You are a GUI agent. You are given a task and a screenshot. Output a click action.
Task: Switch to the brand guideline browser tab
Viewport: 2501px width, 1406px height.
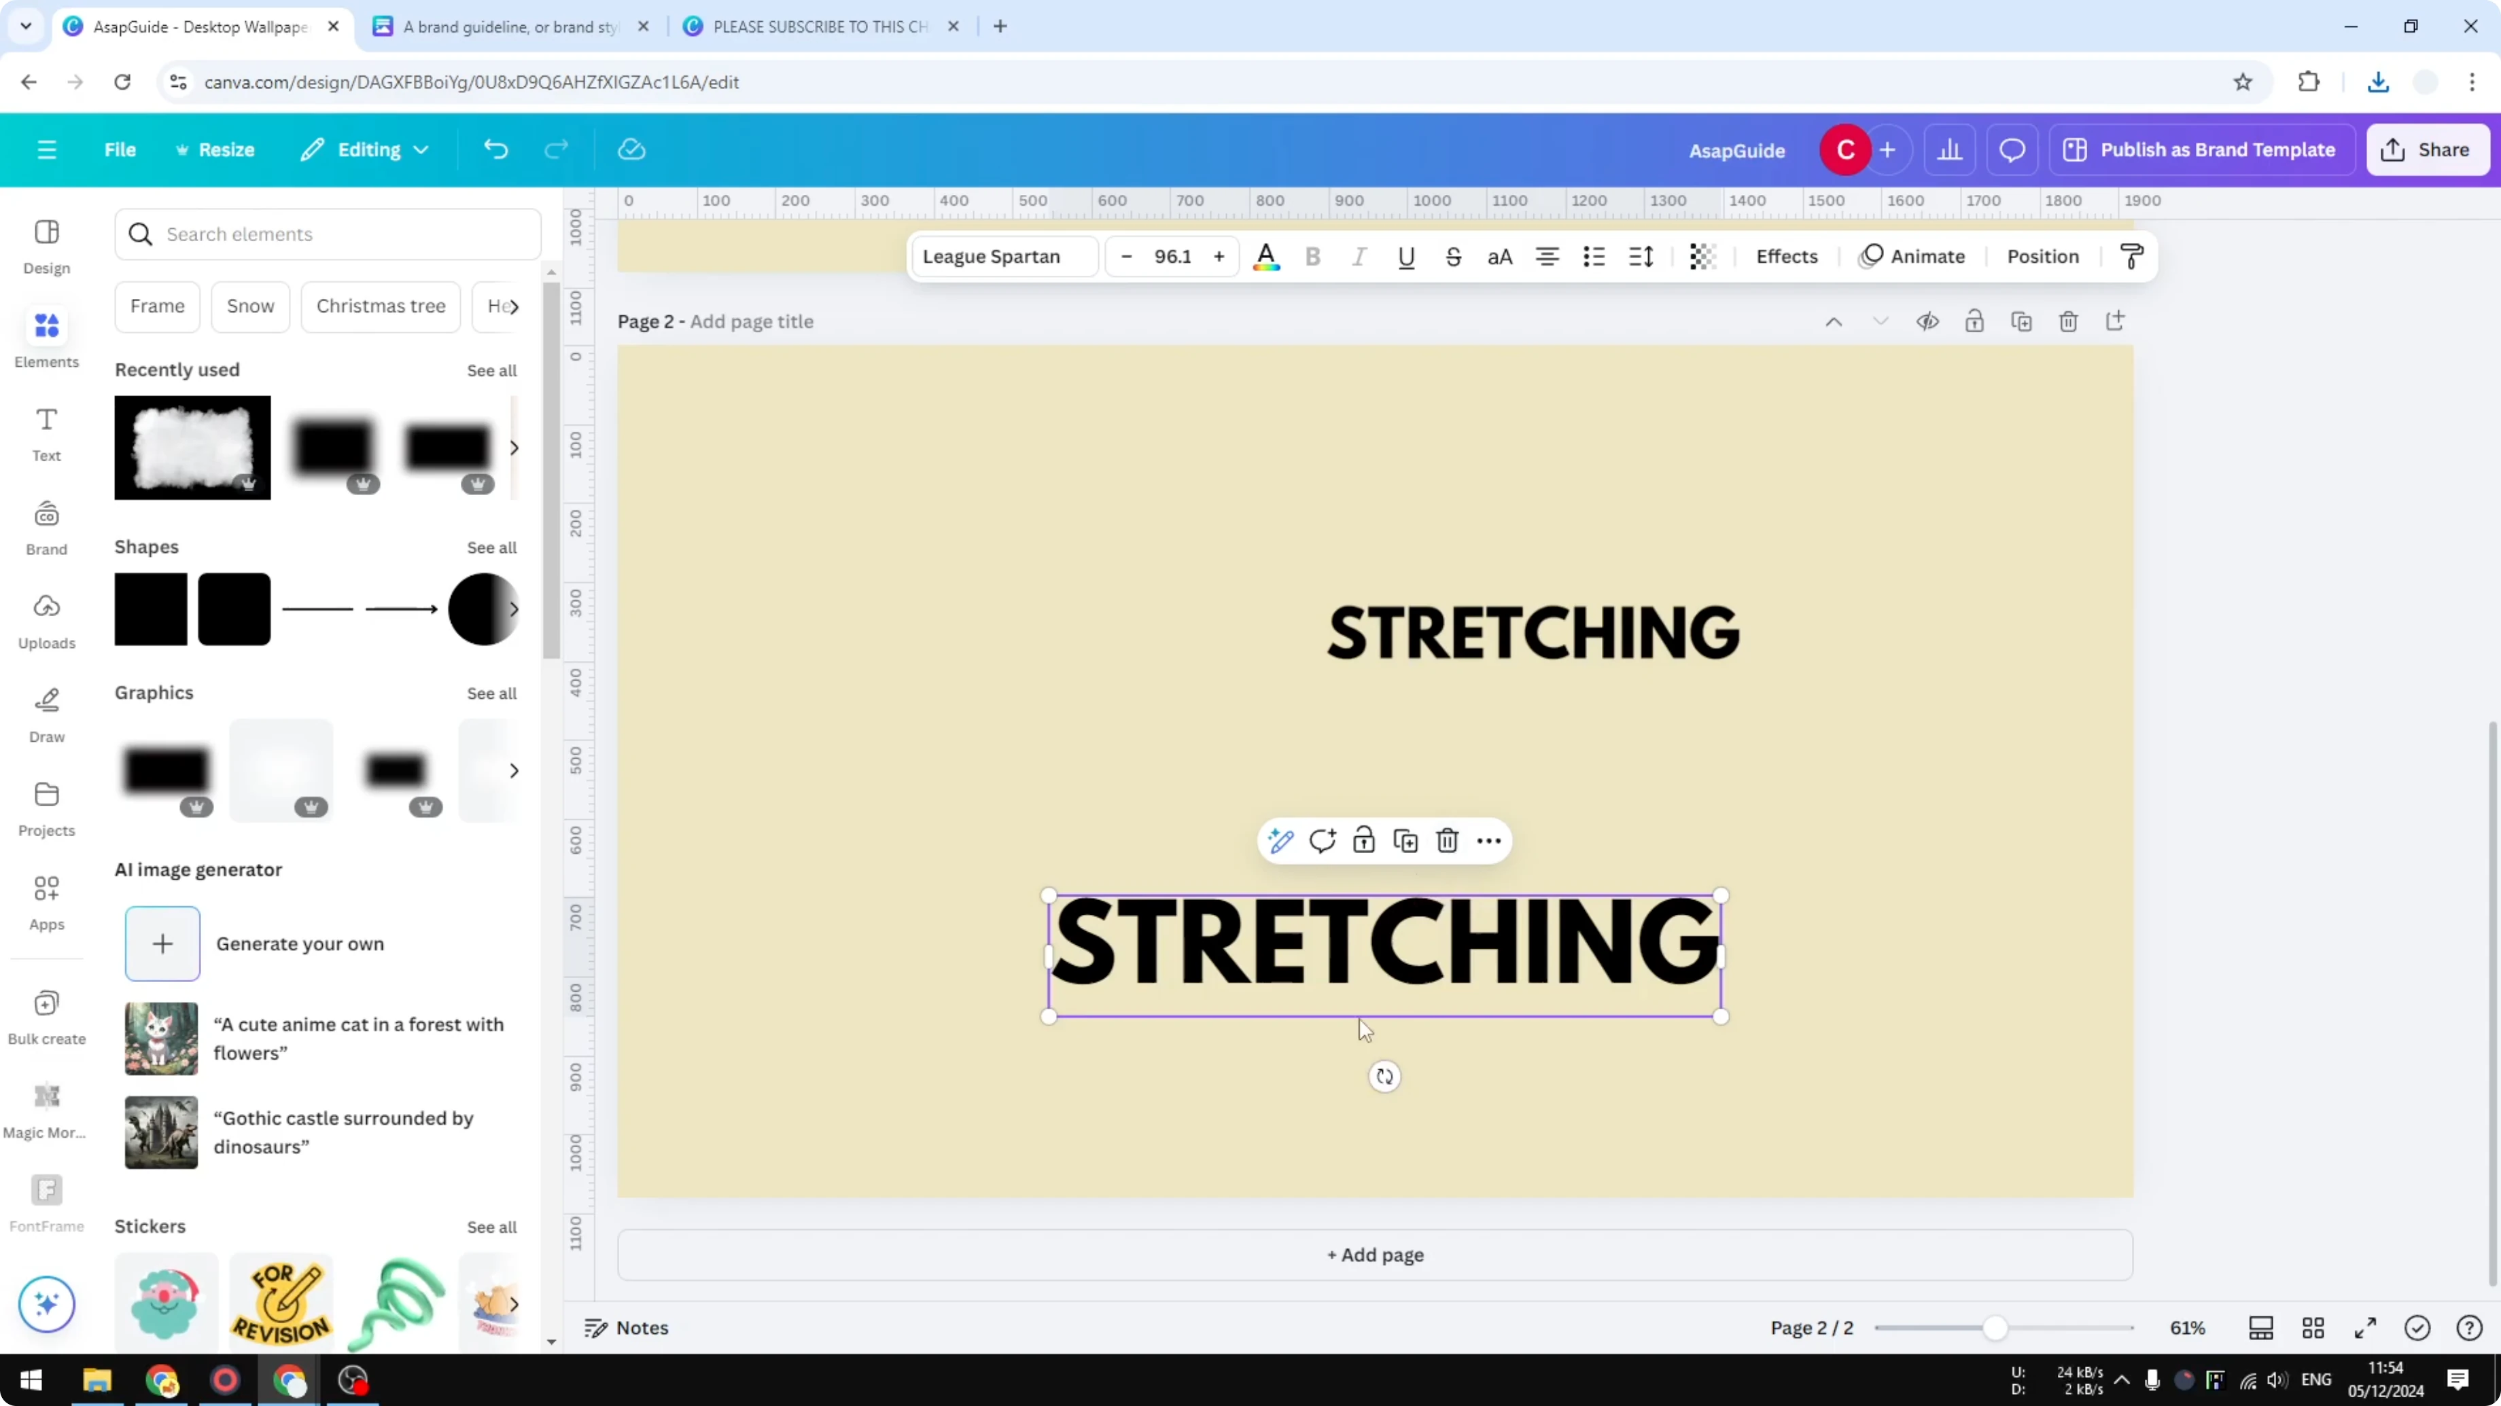coord(510,26)
